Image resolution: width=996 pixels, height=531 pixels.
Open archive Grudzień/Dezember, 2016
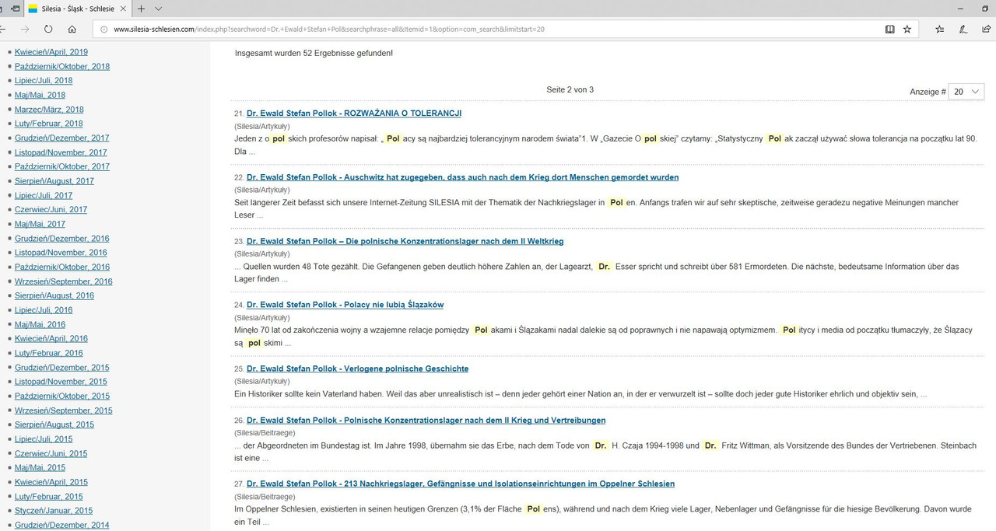coord(62,239)
